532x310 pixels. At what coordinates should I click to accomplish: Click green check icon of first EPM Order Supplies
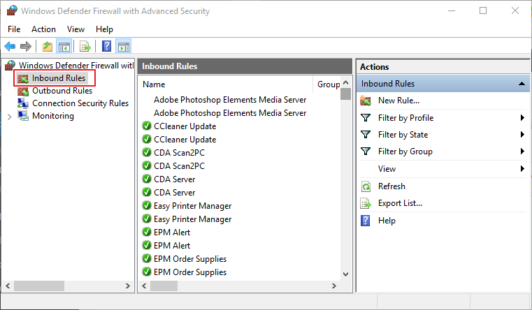point(147,258)
